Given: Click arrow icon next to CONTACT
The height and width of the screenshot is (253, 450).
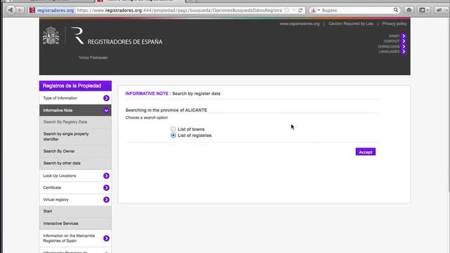Looking at the screenshot, I should 404,41.
